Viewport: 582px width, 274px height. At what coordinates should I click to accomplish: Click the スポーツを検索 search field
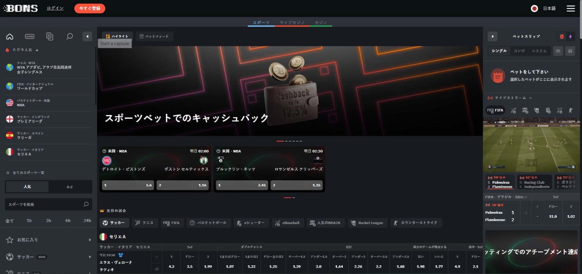tap(49, 204)
